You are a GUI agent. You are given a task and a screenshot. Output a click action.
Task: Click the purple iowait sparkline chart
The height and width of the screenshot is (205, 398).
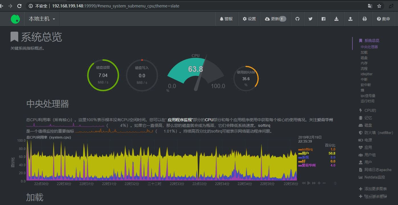coord(65,125)
